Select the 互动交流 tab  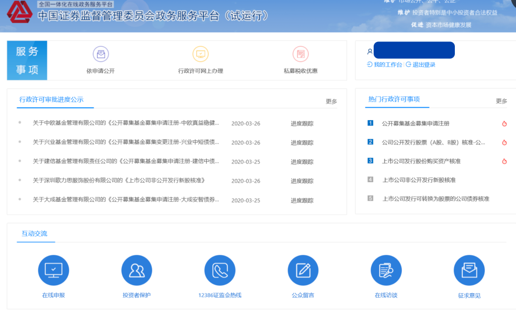point(34,234)
